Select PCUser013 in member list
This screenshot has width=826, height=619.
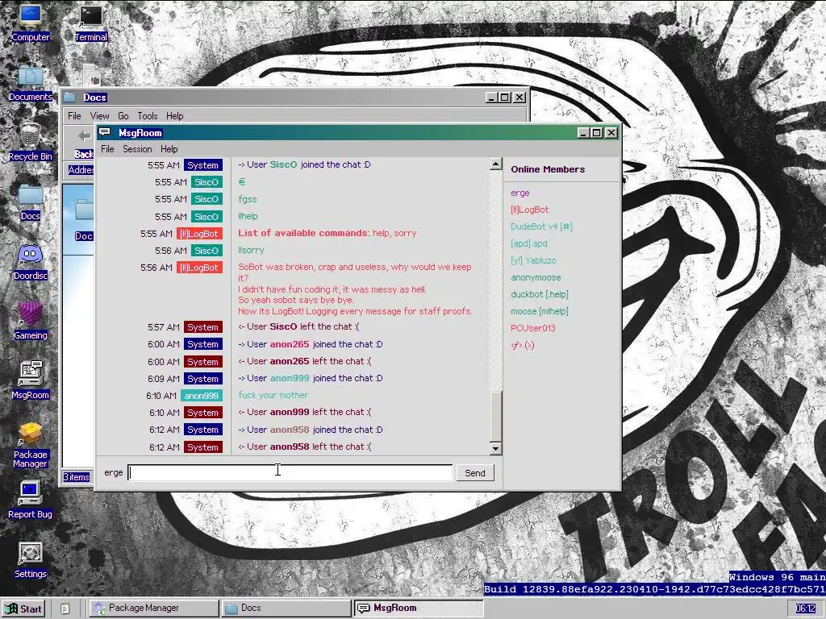[532, 328]
